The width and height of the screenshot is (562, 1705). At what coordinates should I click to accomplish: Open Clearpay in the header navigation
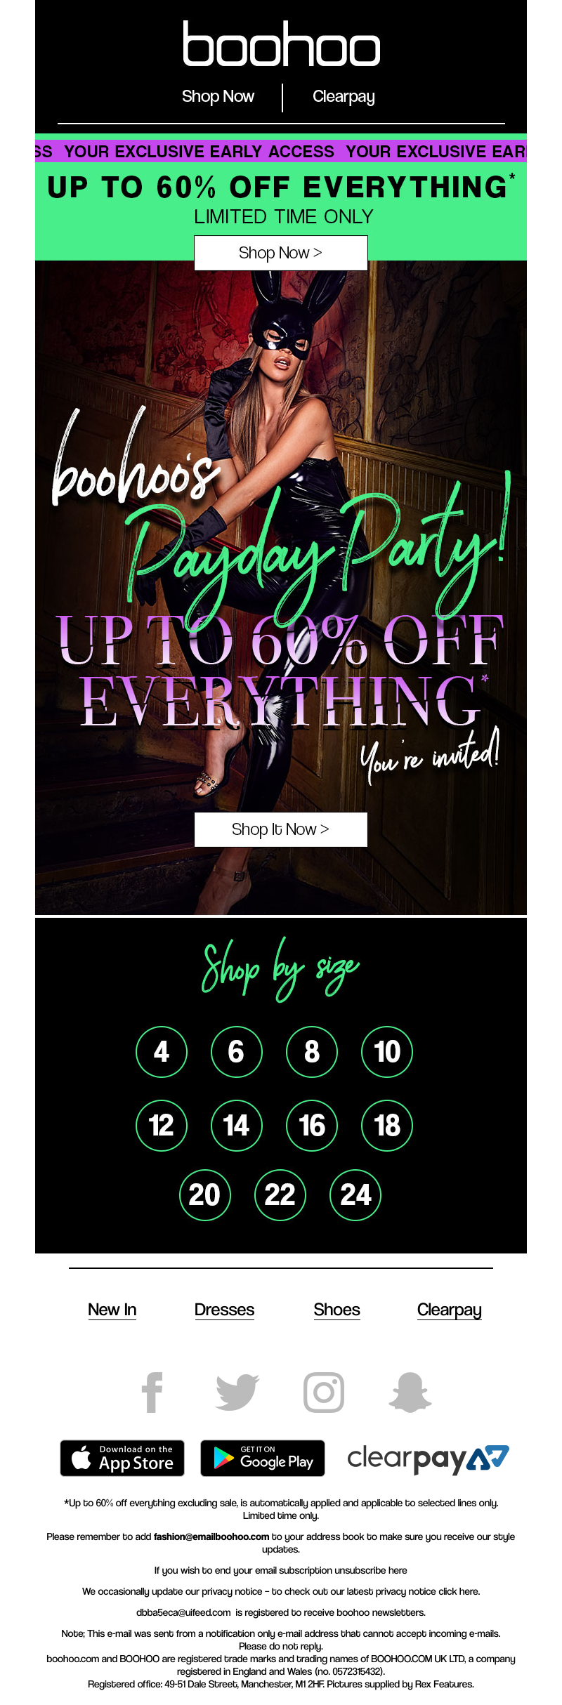344,97
